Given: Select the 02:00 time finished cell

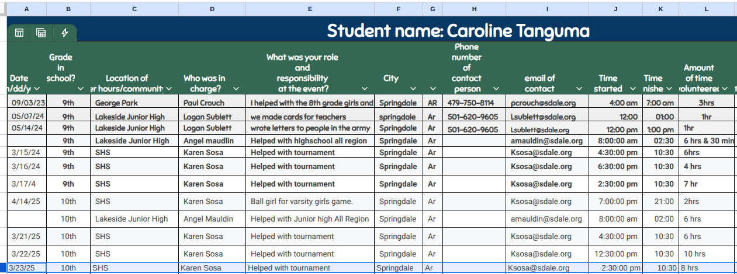Looking at the screenshot, I should pyautogui.click(x=660, y=219).
